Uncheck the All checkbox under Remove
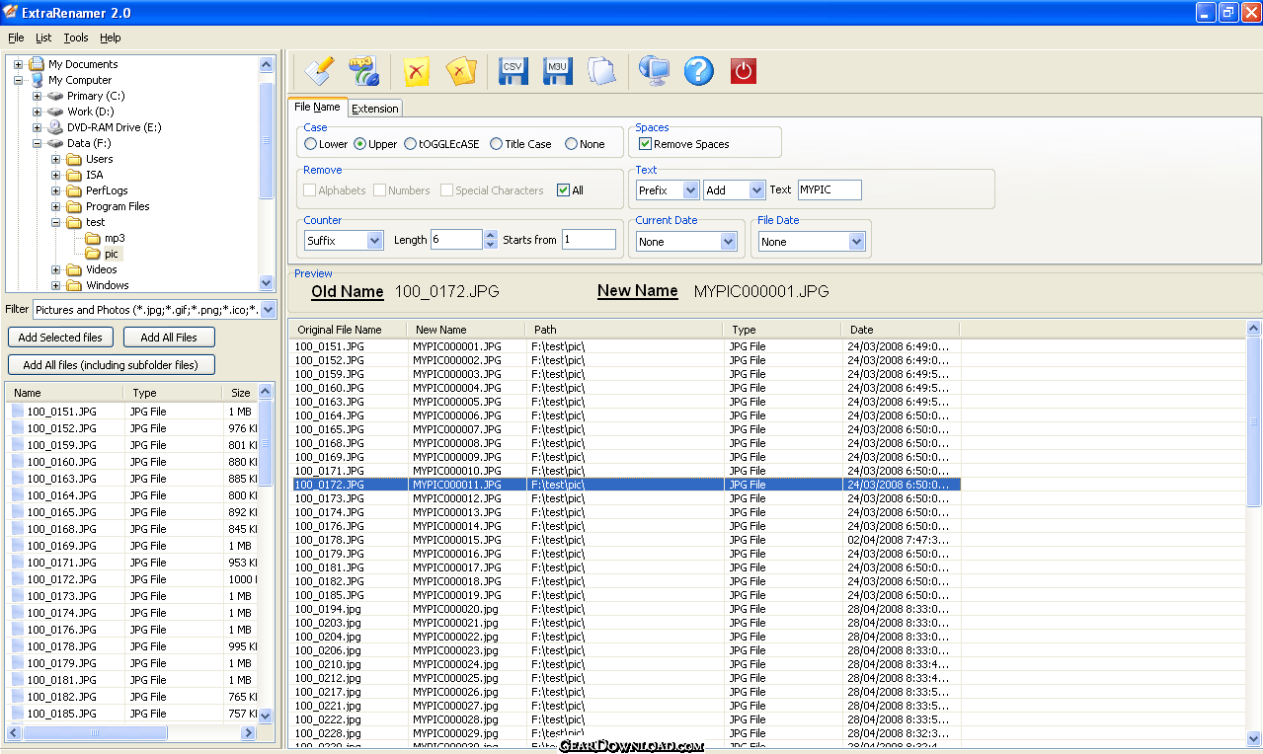Viewport: 1263px width, 754px height. [564, 190]
